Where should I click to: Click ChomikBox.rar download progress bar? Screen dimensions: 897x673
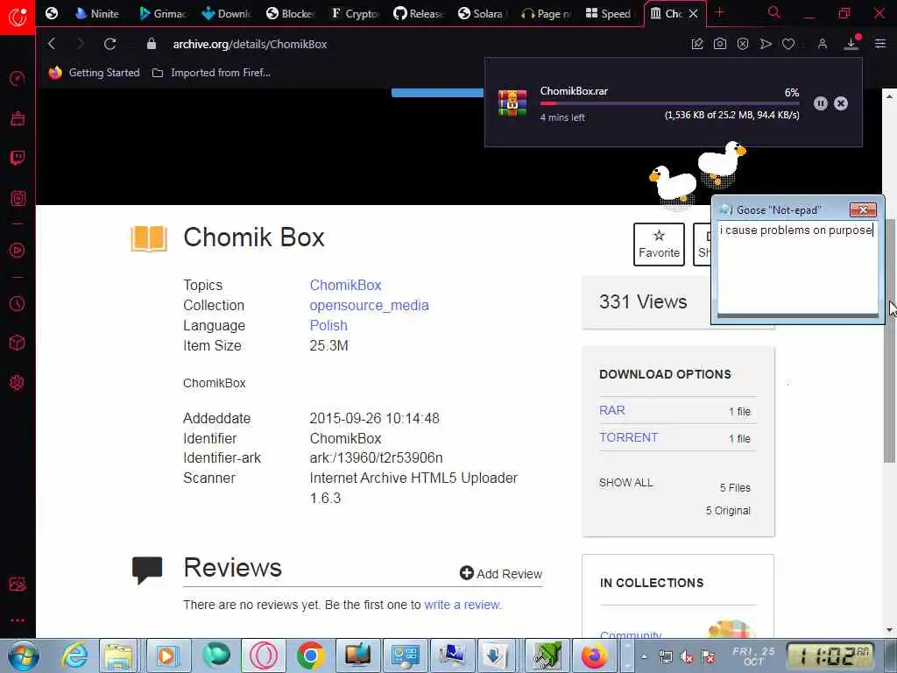click(669, 103)
